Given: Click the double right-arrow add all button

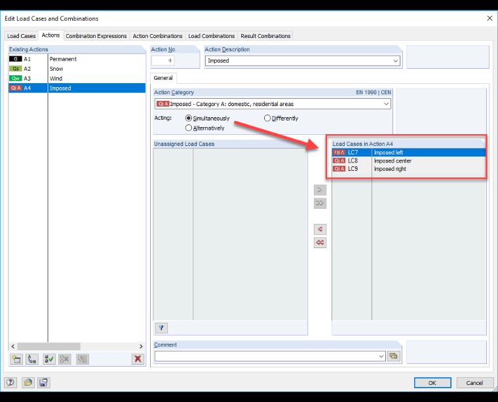Looking at the screenshot, I should 320,204.
